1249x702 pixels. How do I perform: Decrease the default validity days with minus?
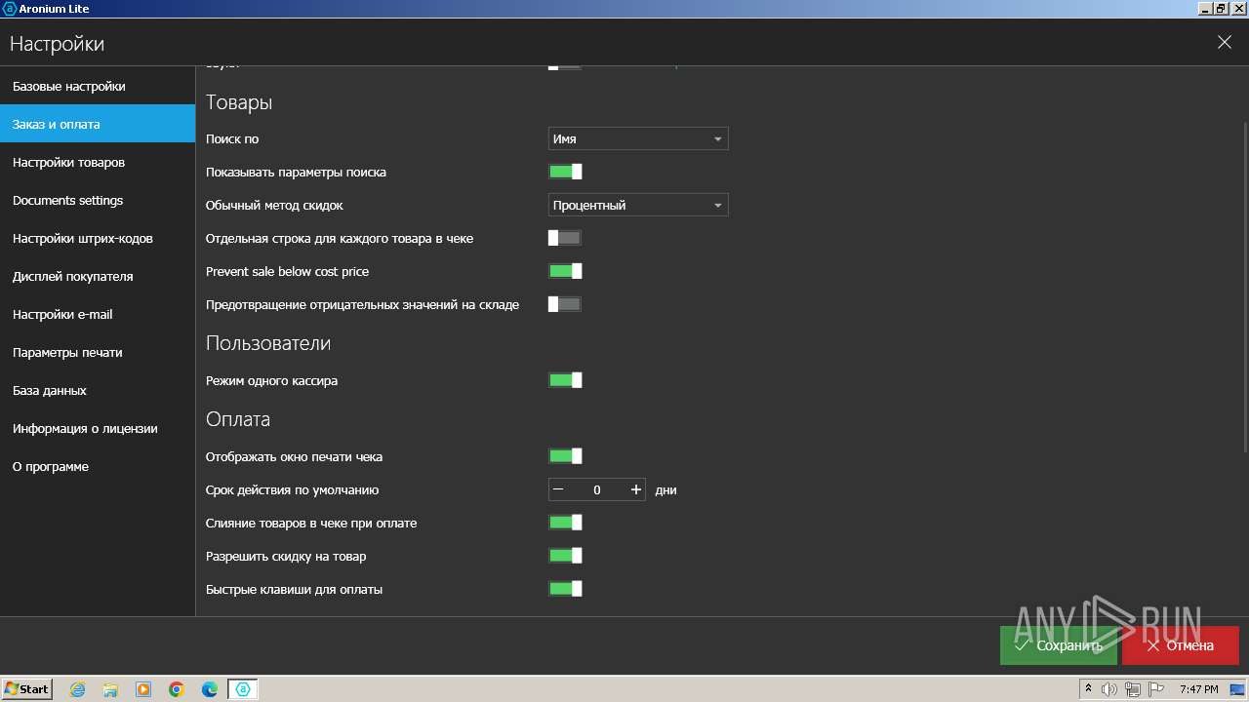click(x=558, y=489)
